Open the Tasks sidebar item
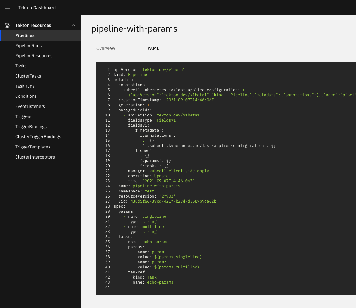356x308 pixels. coord(41,66)
